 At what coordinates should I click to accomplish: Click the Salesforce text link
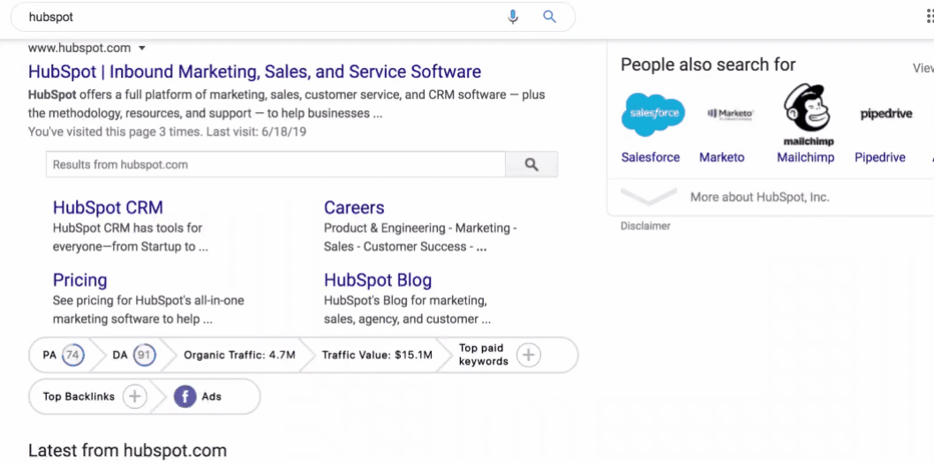651,157
